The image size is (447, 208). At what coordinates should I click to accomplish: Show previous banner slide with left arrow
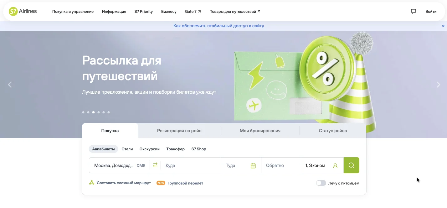point(10,85)
